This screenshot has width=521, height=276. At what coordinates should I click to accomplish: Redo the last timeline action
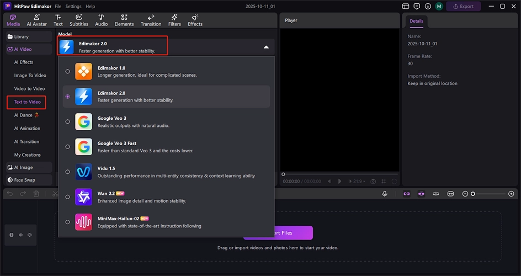(23, 194)
